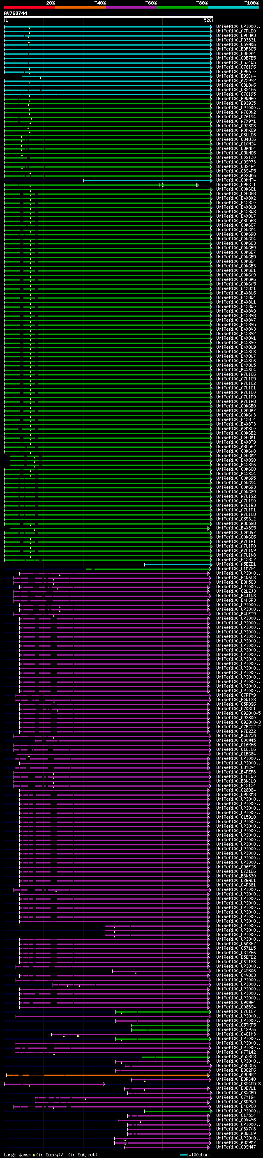Select hit label UniRef100_A6D5H3
The width and height of the screenshot is (263, 1158).
pos(236,221)
